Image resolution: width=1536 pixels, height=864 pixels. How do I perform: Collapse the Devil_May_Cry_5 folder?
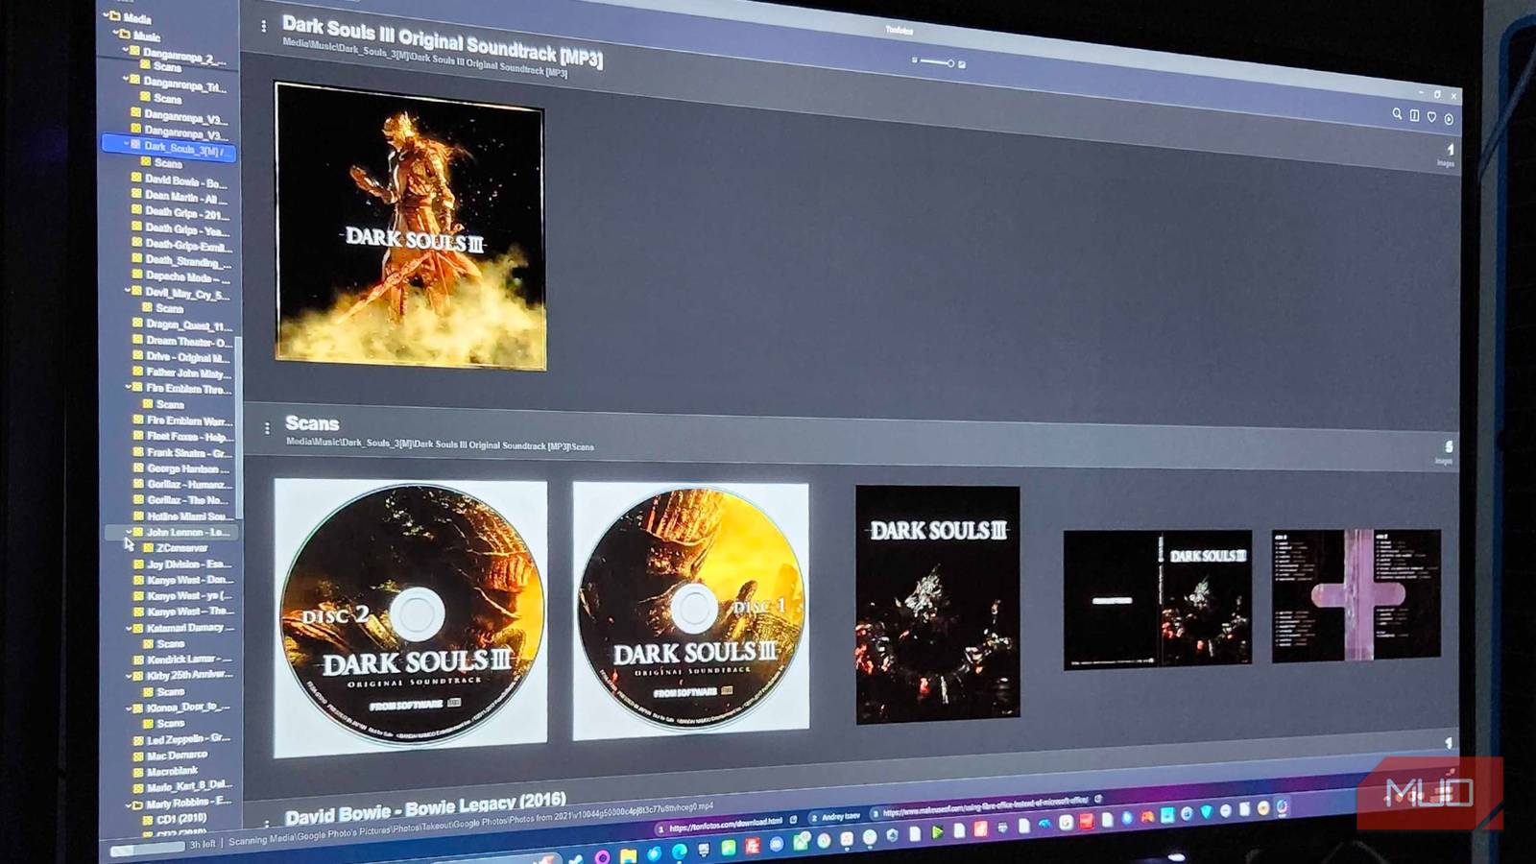point(128,291)
